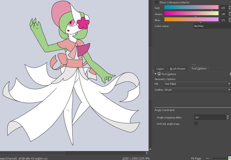The height and width of the screenshot is (160, 231).
Task: Increase the Red value with stepper arrows
Action: click(230, 7)
